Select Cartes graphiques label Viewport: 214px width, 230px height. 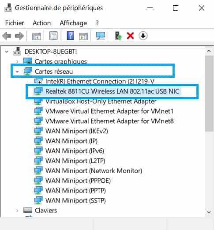tap(61, 61)
